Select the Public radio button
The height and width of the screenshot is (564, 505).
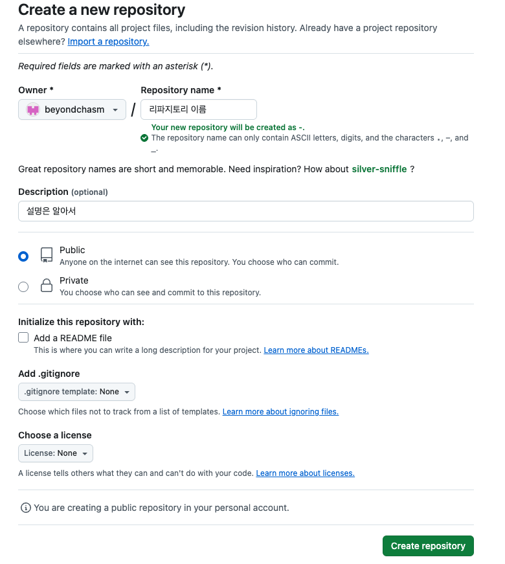tap(23, 256)
